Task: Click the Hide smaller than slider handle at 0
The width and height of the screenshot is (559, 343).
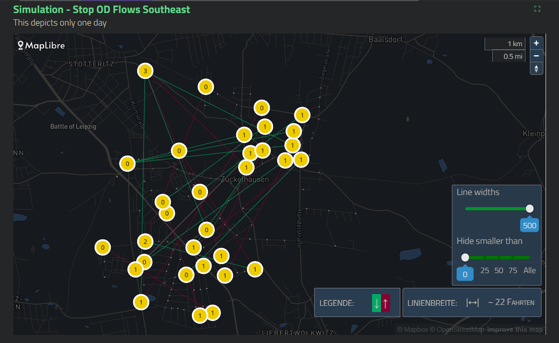Action: [465, 257]
